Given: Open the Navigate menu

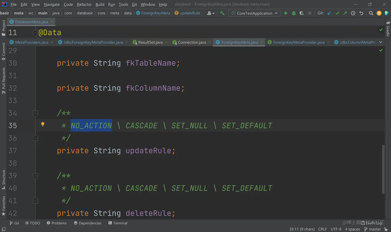Looking at the screenshot, I should coord(52,4).
